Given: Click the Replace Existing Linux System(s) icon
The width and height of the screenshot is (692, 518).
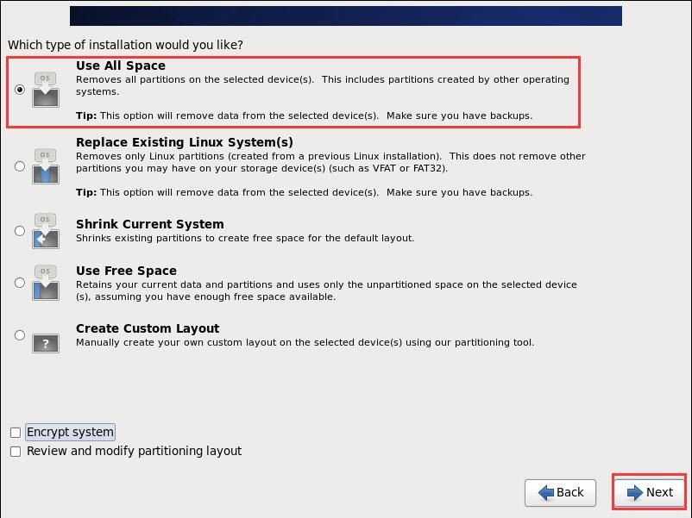Looking at the screenshot, I should 46,166.
